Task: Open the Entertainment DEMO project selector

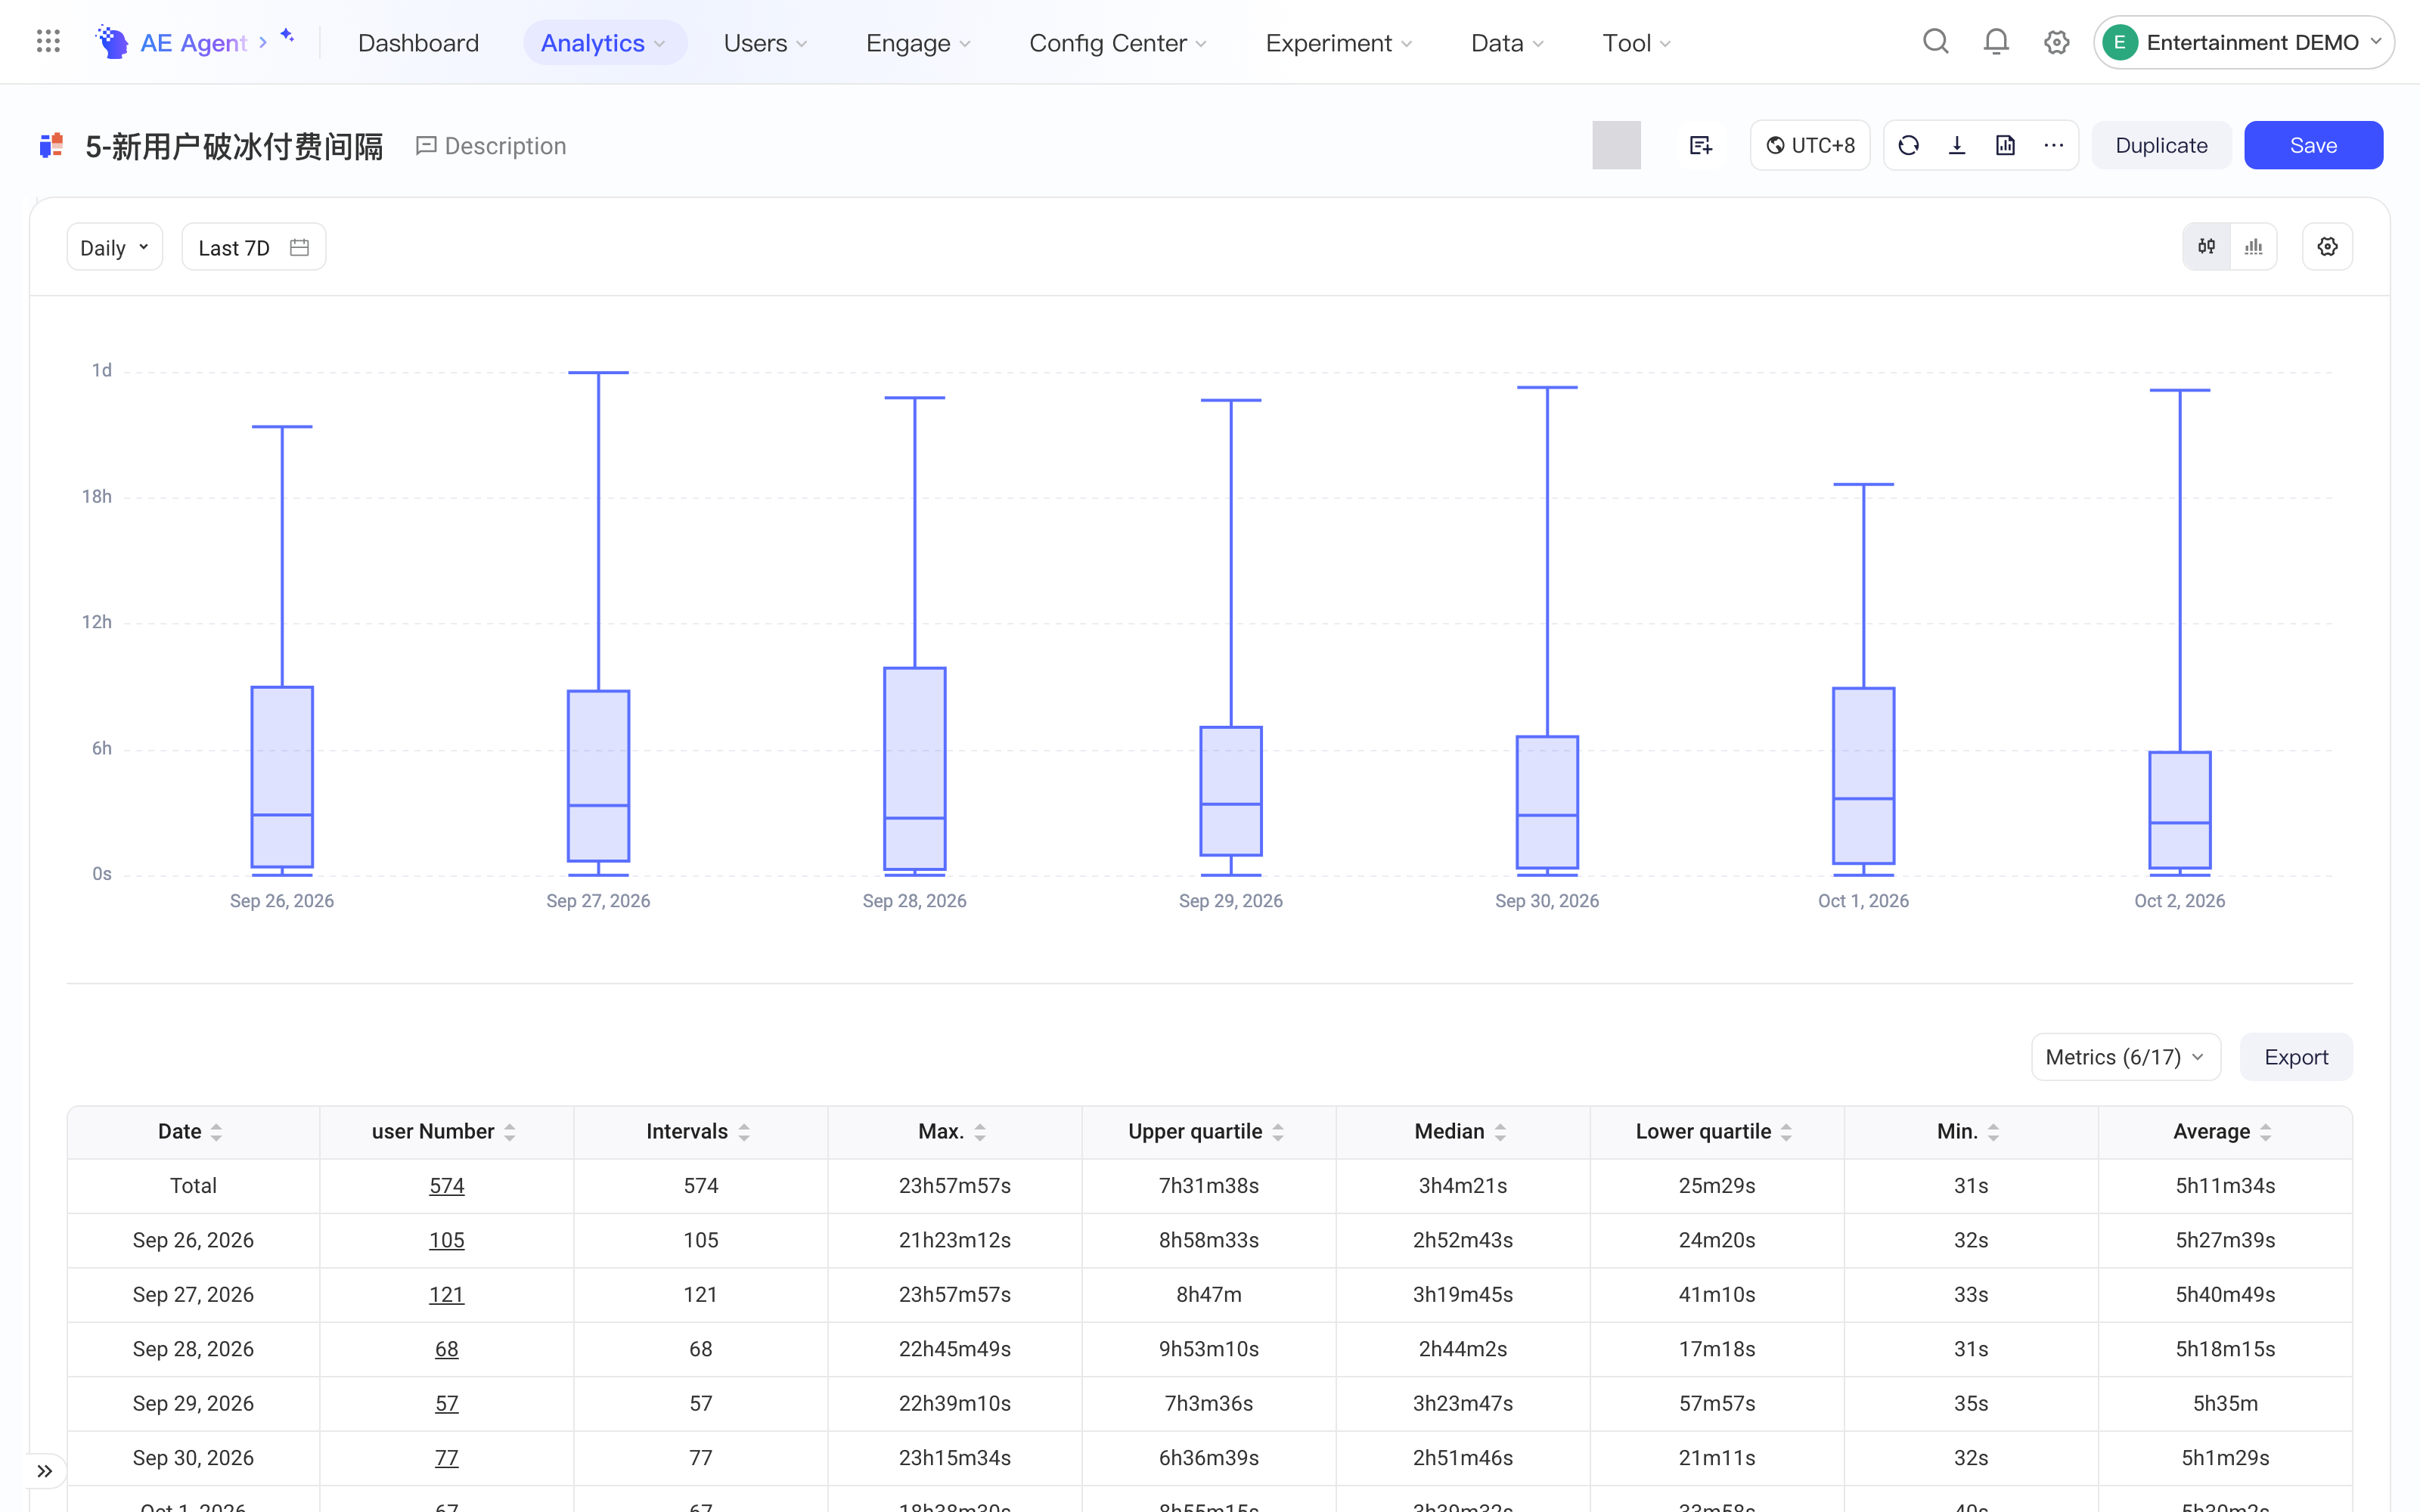Action: [x=2243, y=42]
